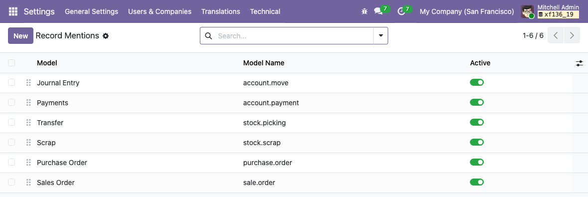Click the search magnifier icon
Image resolution: width=588 pixels, height=197 pixels.
[x=208, y=36]
